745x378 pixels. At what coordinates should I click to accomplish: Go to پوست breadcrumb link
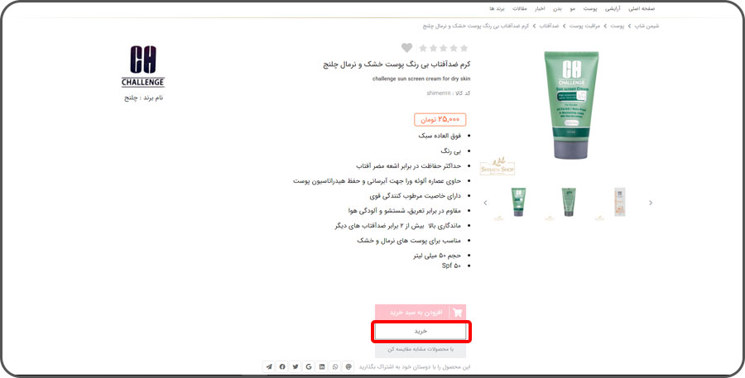618,26
